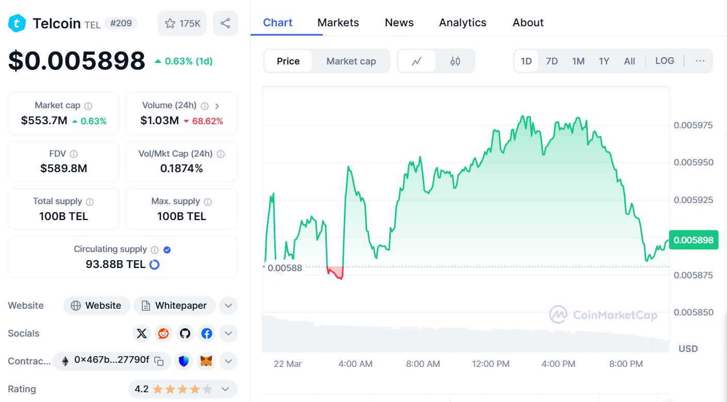The image size is (727, 402).
Task: Add Telcoin to MetaMask via fox icon
Action: (206, 361)
